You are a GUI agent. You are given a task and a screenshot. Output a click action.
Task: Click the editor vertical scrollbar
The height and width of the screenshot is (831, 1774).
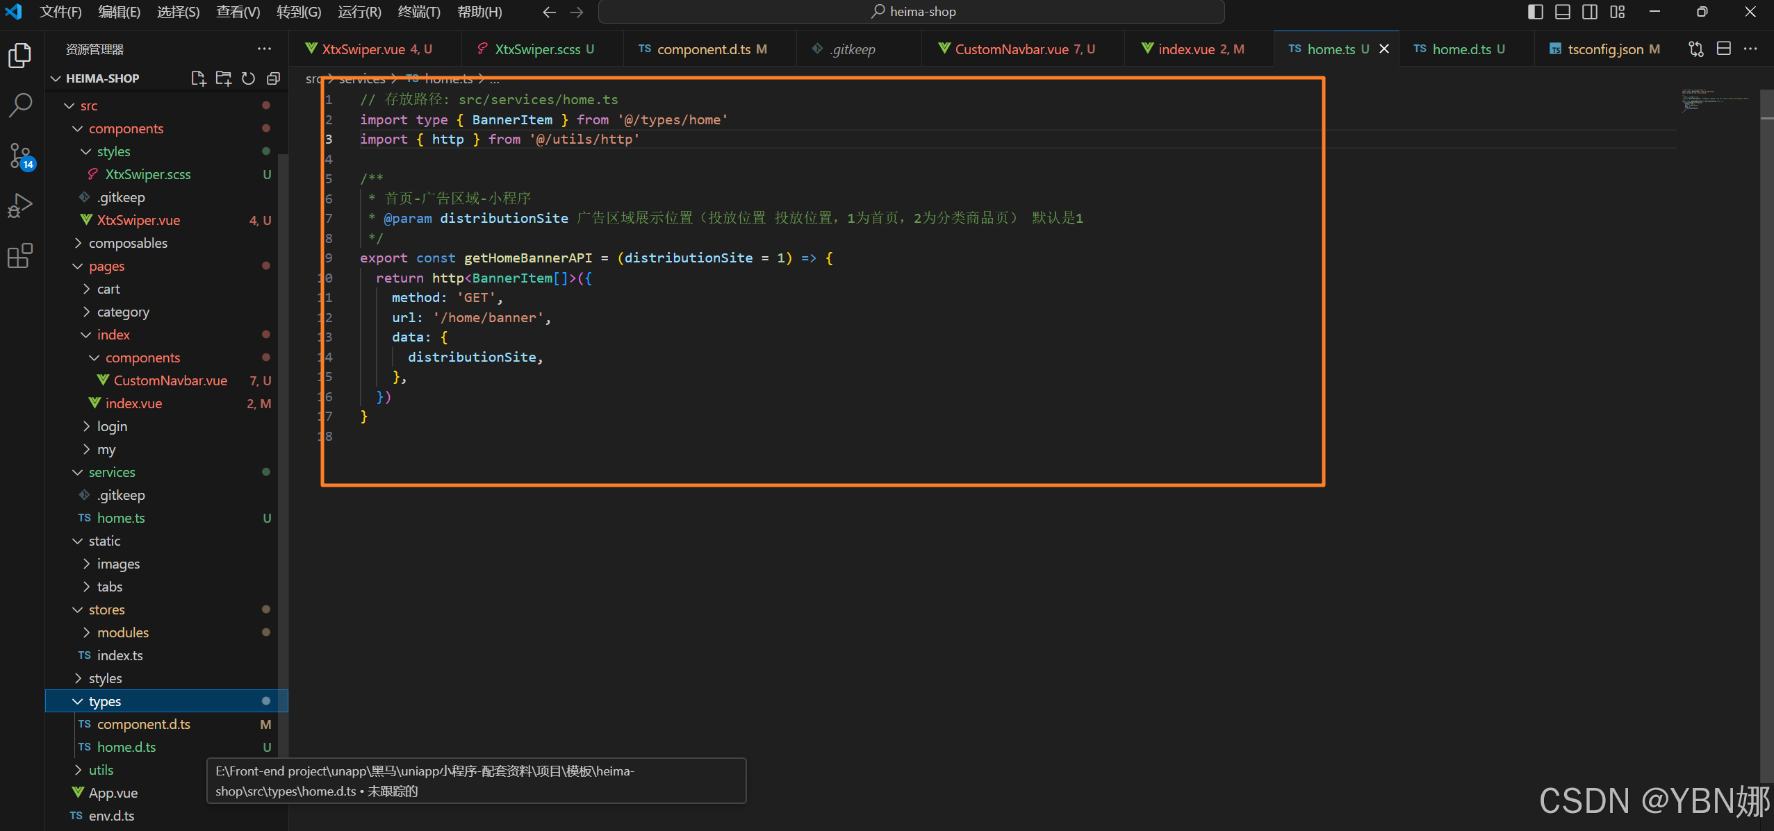1766,417
